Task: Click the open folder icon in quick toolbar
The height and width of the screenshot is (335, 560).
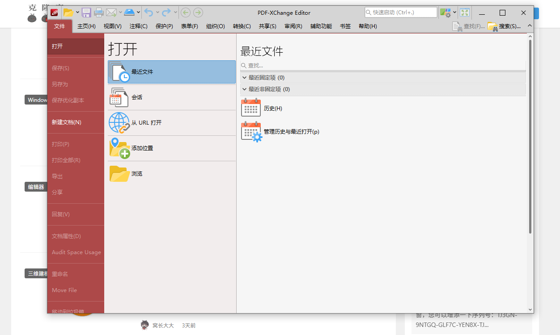Action: tap(68, 13)
